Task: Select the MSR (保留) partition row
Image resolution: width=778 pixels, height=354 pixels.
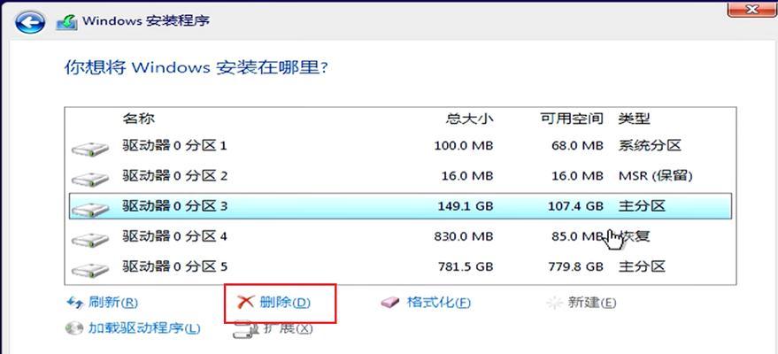Action: (400, 176)
